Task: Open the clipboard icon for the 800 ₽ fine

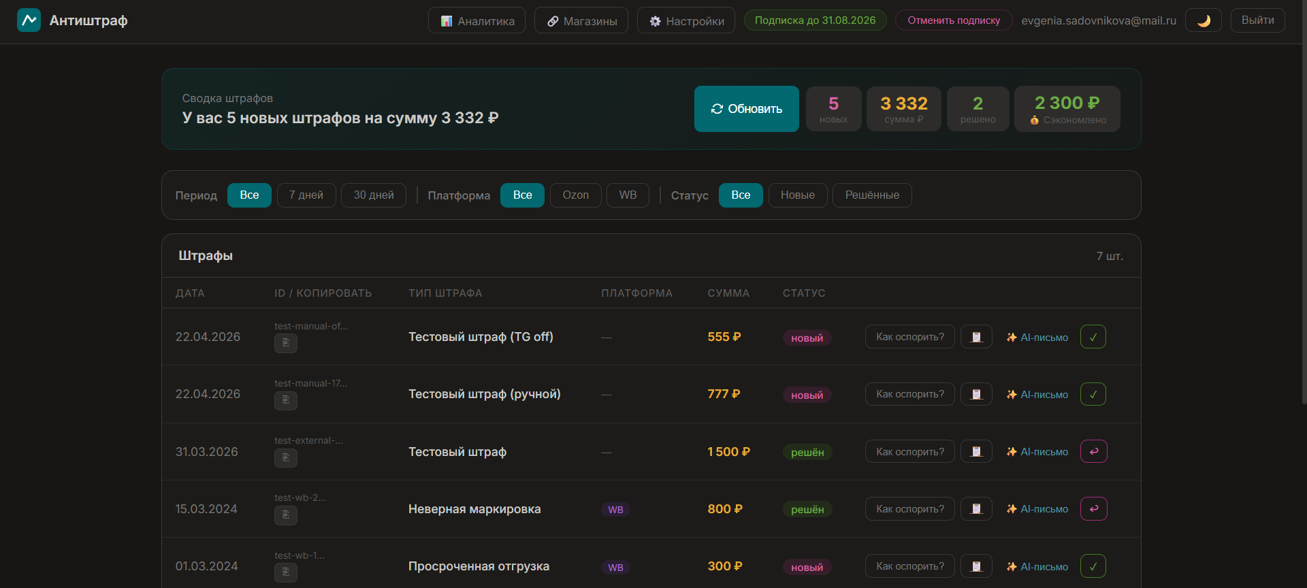Action: [976, 508]
